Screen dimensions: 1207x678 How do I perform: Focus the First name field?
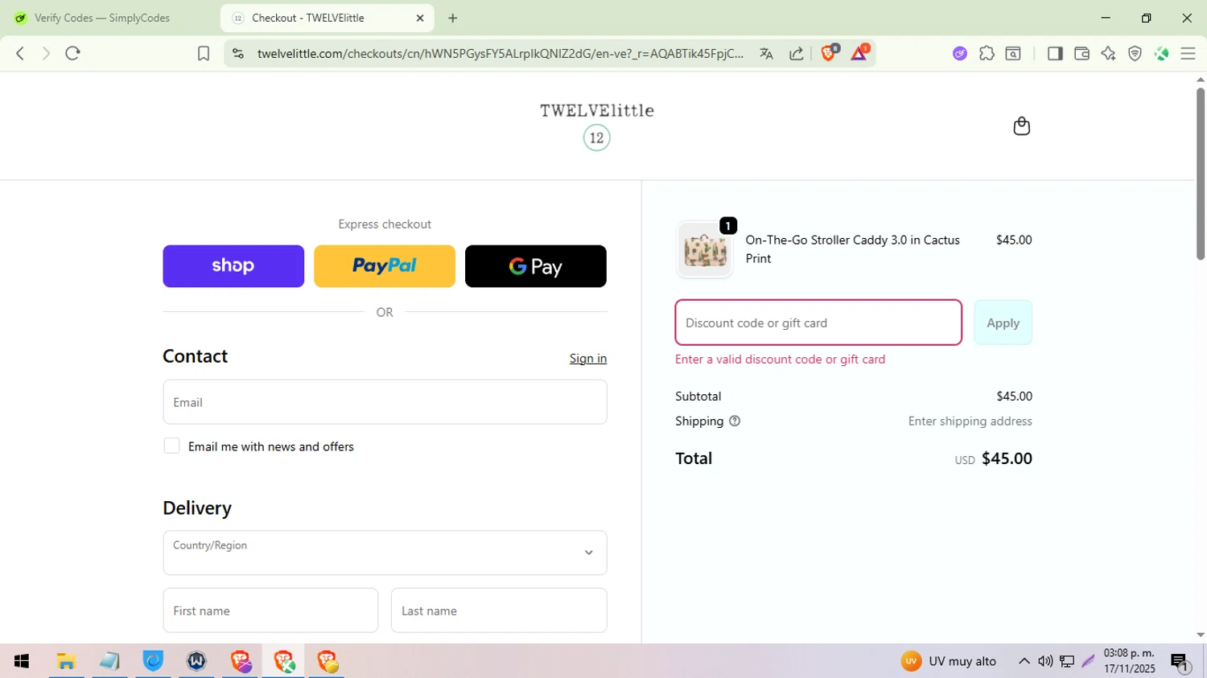(270, 610)
